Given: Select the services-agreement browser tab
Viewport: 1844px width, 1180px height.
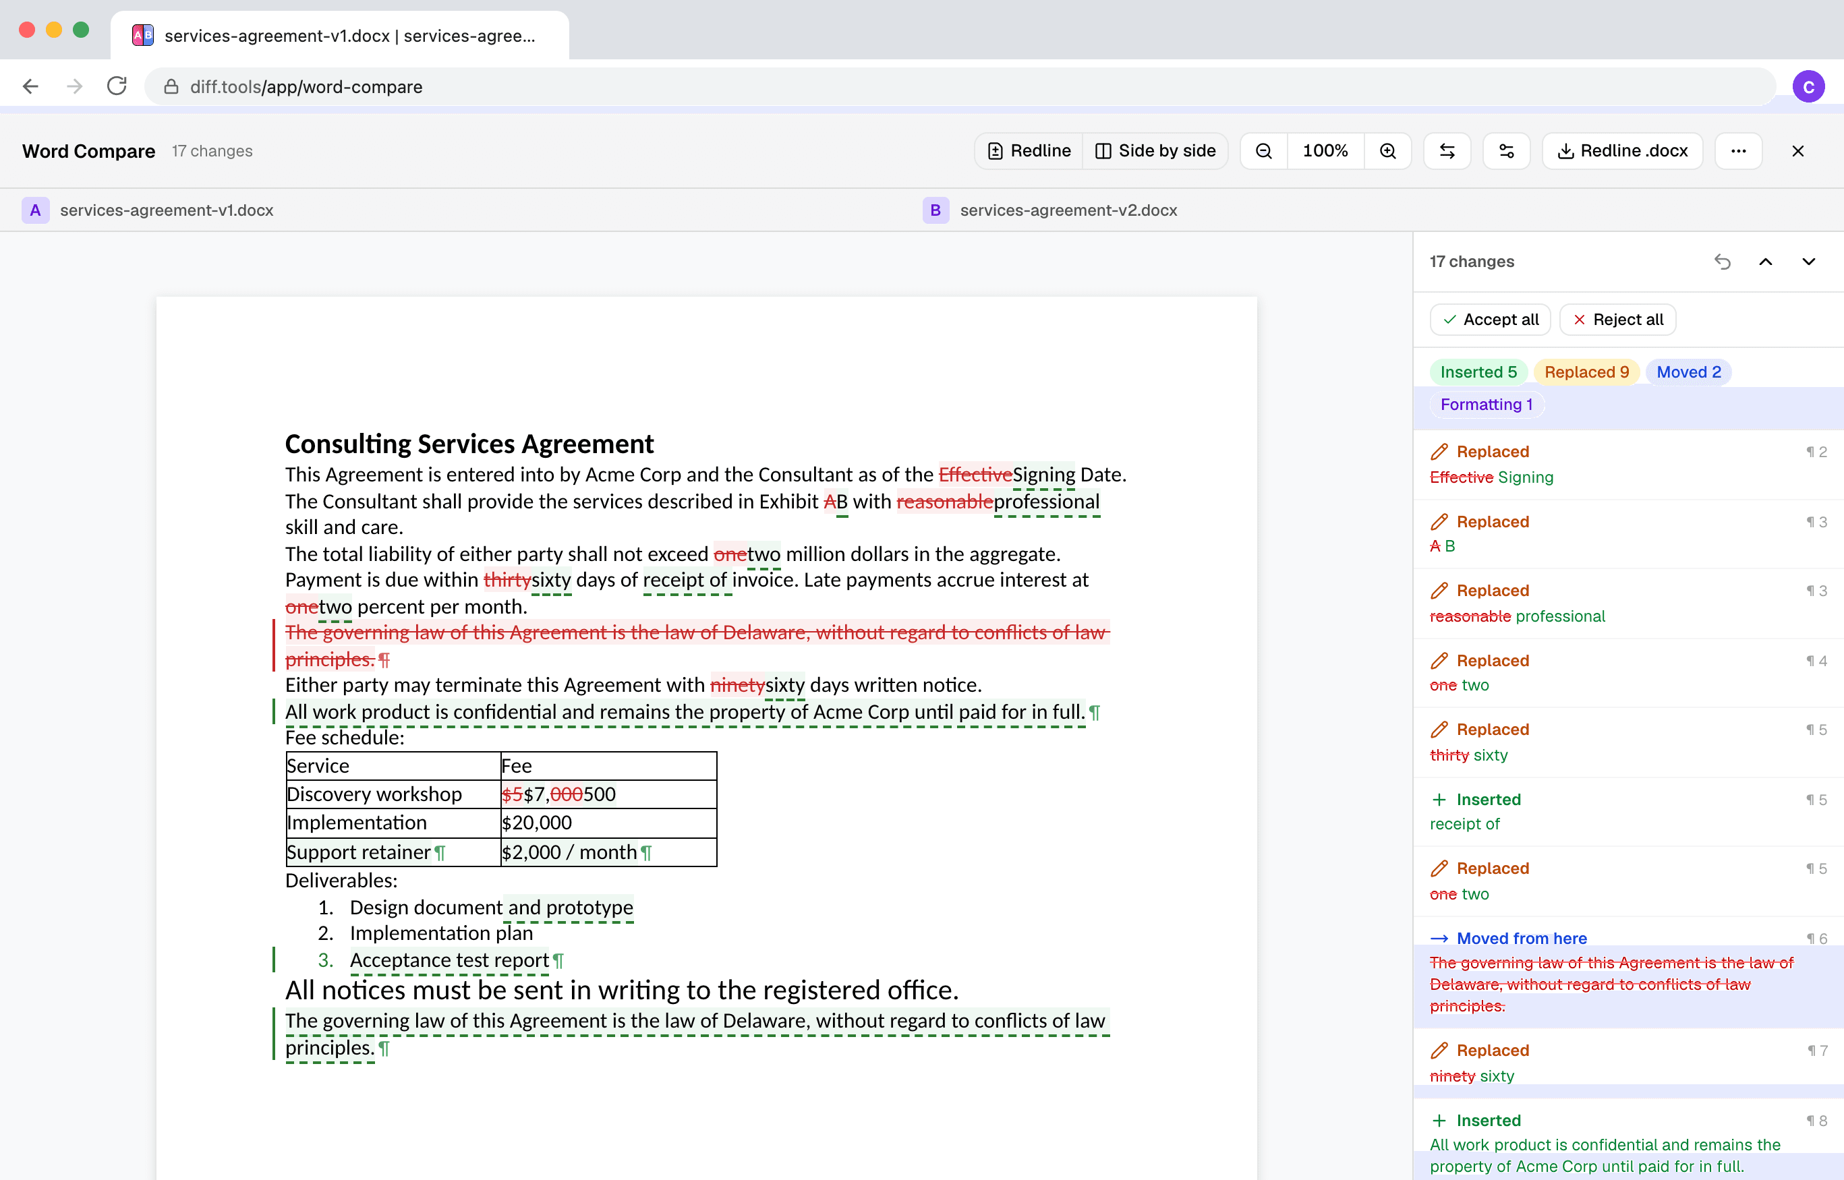Looking at the screenshot, I should point(339,36).
